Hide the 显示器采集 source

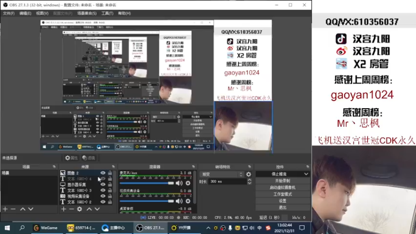coord(102,185)
